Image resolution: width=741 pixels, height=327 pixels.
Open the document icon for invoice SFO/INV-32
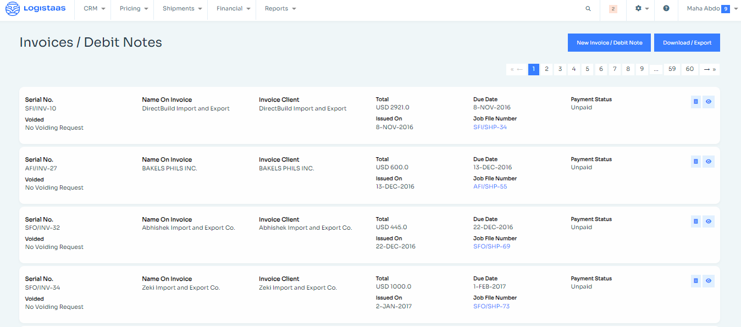coord(695,221)
